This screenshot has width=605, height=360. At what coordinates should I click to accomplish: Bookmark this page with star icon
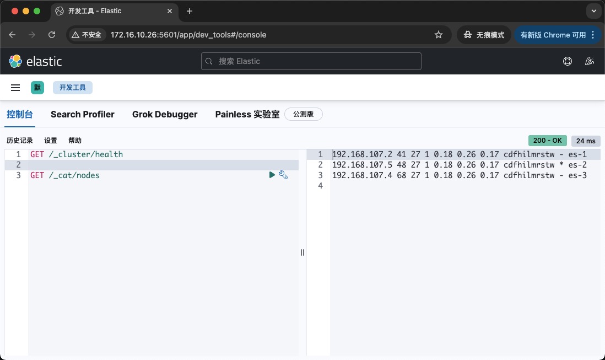439,35
